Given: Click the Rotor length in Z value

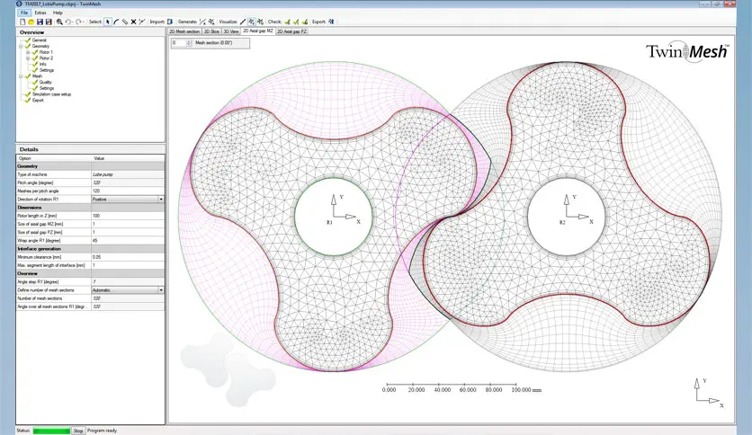Looking at the screenshot, I should (x=128, y=216).
